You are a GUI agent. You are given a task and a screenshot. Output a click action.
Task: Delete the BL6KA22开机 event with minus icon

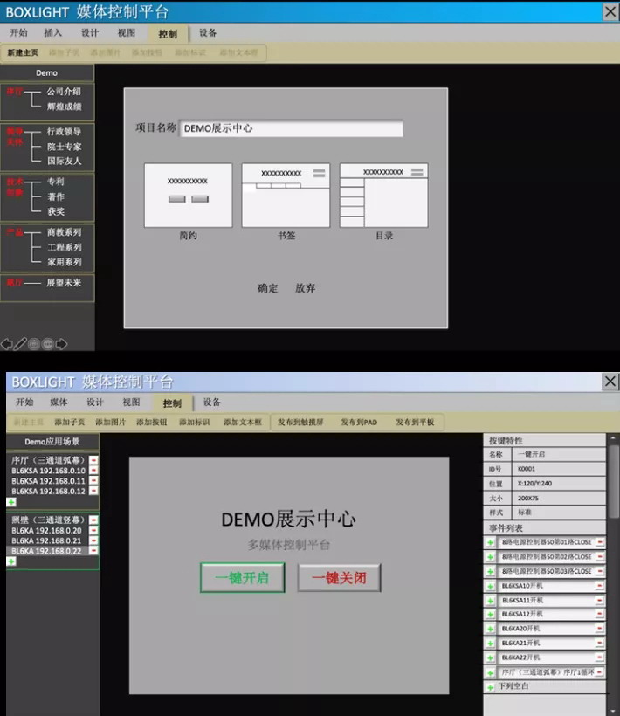pos(599,657)
